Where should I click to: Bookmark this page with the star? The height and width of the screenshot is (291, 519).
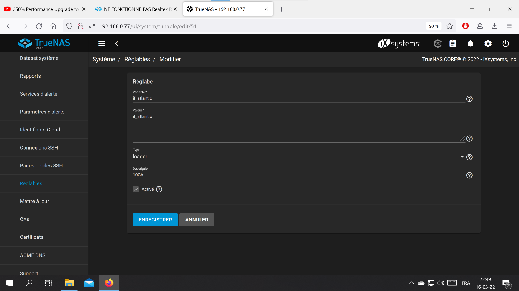click(450, 26)
